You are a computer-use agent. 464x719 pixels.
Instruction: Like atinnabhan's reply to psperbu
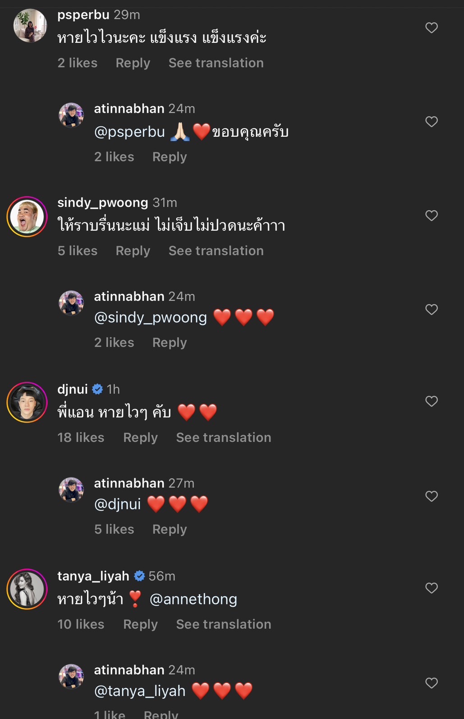431,121
